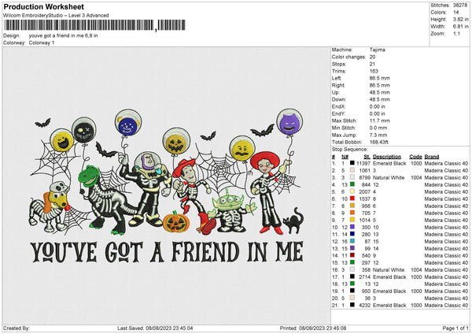Select the Color changes value 20
The image size is (472, 334).
tap(372, 57)
